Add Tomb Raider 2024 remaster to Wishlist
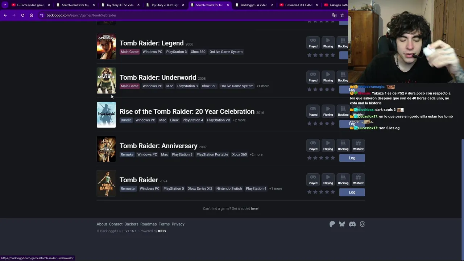This screenshot has height=261, width=464. click(358, 179)
